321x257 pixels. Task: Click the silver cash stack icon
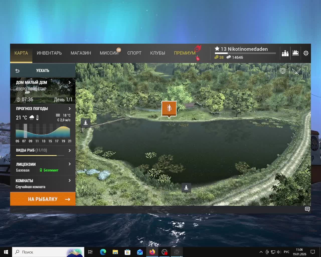click(x=229, y=57)
